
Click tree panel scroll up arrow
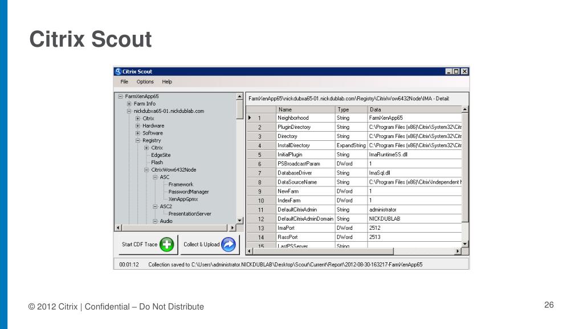point(239,96)
